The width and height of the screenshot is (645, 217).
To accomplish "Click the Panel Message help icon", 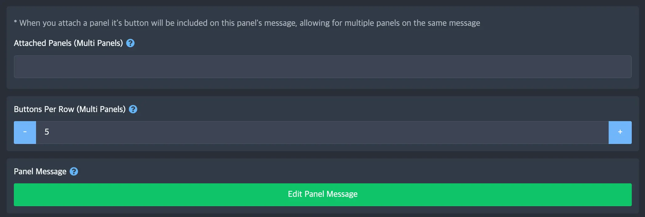I will 74,171.
